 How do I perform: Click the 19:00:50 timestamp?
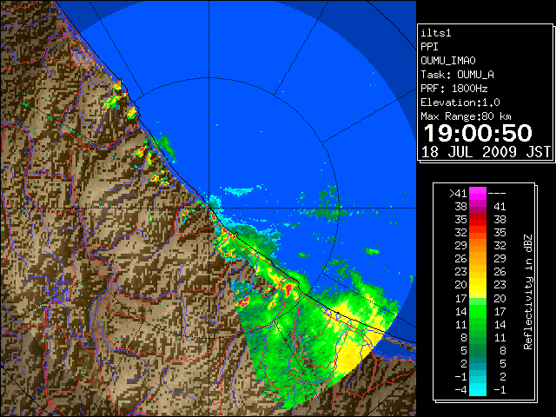click(x=478, y=133)
